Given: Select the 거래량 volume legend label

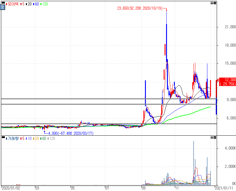Looking at the screenshot, I should coord(12,138).
